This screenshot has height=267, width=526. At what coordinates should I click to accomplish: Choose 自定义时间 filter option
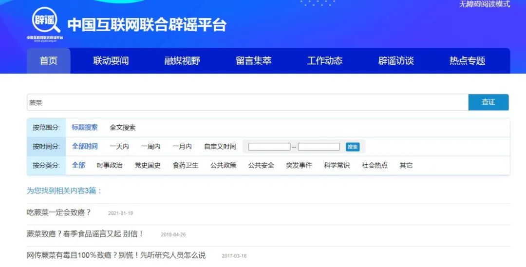pyautogui.click(x=220, y=147)
